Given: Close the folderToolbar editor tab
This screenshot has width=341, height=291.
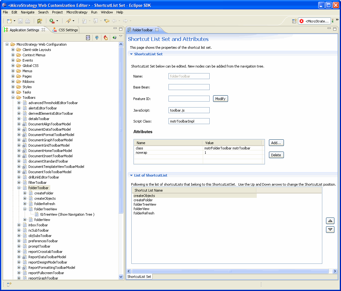Looking at the screenshot, I should point(157,30).
